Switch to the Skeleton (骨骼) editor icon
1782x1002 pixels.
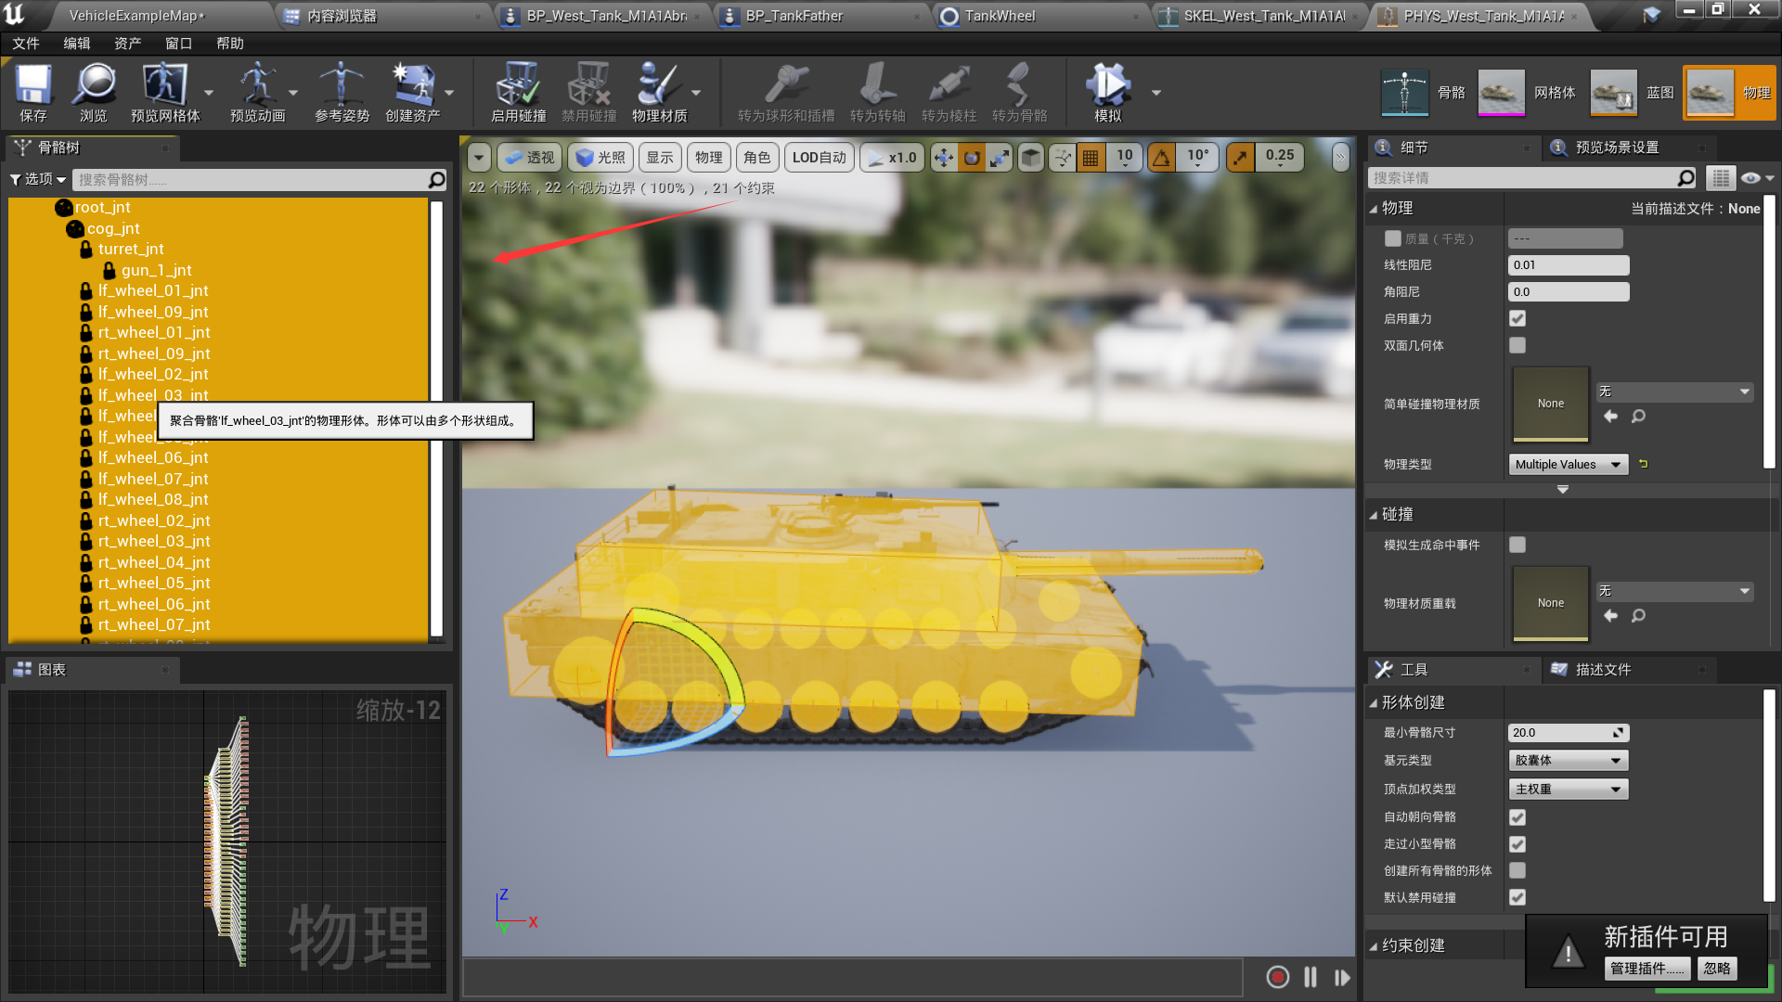[1404, 92]
